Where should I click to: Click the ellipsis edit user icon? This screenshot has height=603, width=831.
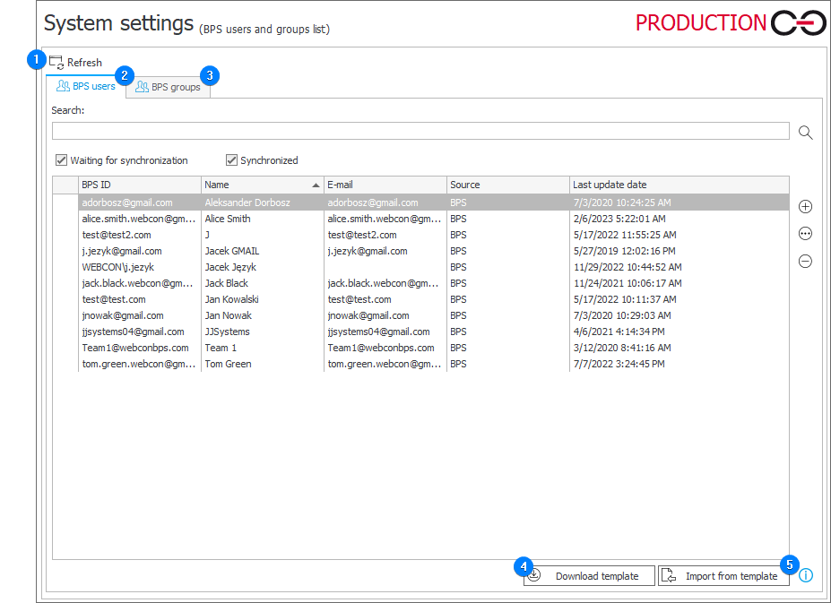805,234
